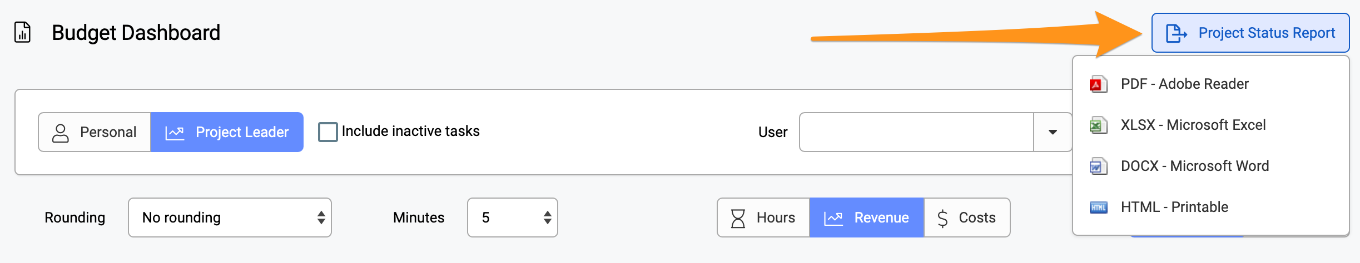Enable the Include inactive tasks checkbox
The image size is (1360, 263).
pyautogui.click(x=327, y=132)
